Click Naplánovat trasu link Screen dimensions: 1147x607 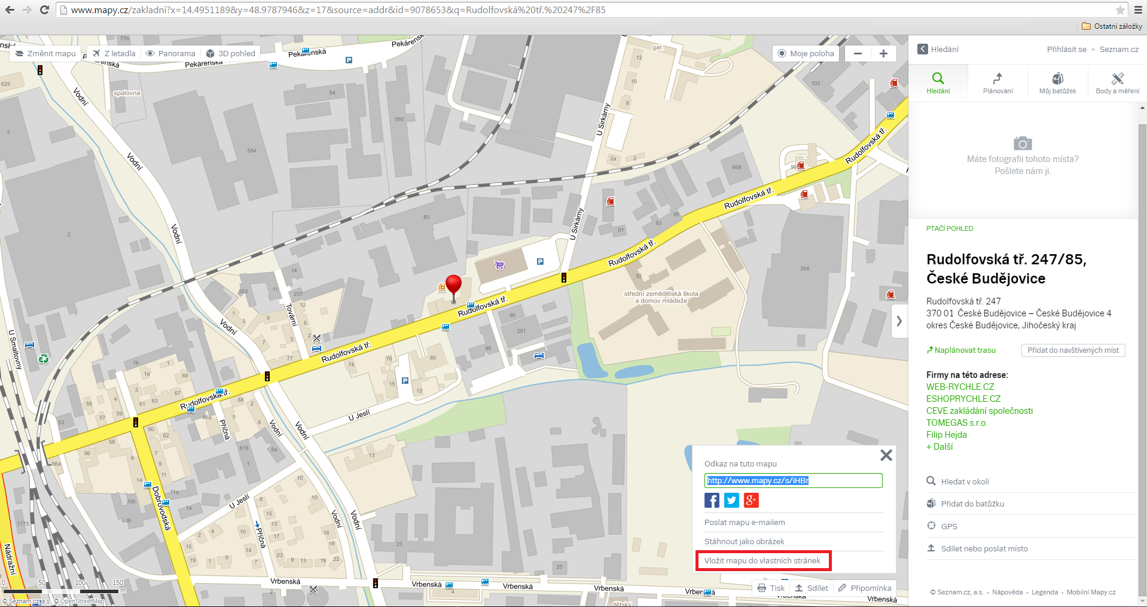pos(961,350)
